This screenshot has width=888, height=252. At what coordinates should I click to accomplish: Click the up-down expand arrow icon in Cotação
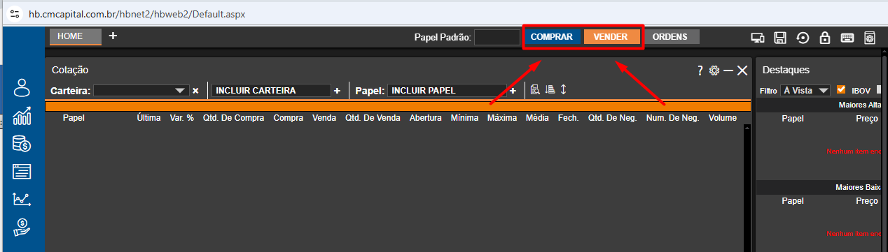563,89
